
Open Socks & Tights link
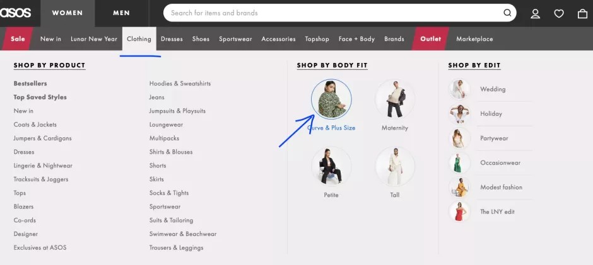click(169, 193)
